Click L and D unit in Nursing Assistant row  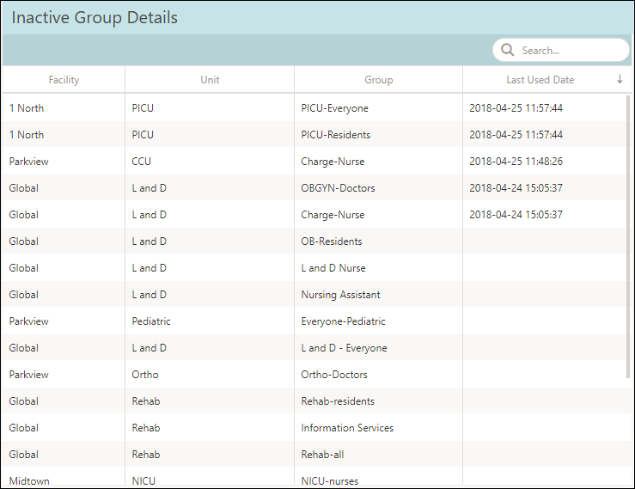(149, 295)
